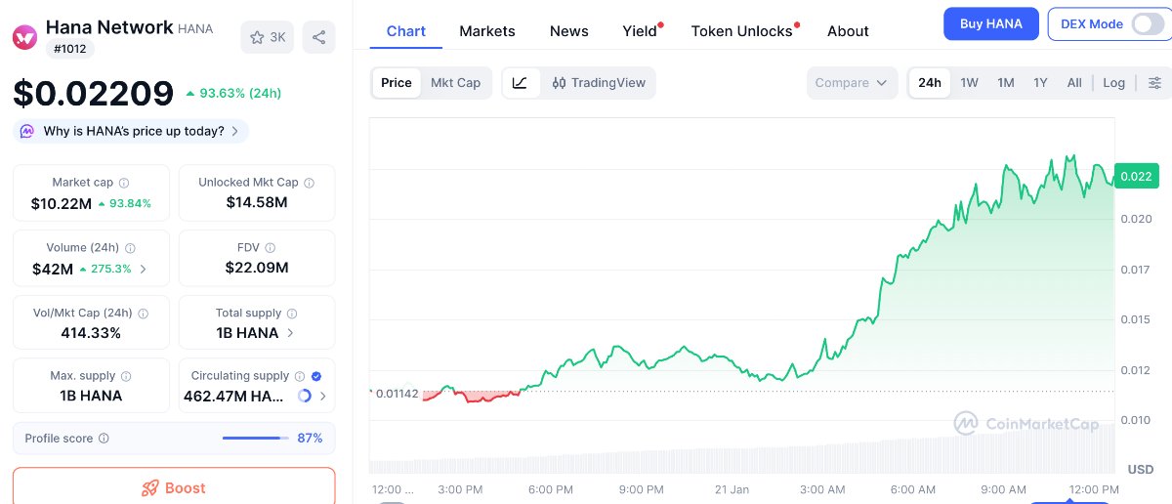Image resolution: width=1172 pixels, height=504 pixels.
Task: Toggle the DEX Mode switch
Action: [1147, 24]
